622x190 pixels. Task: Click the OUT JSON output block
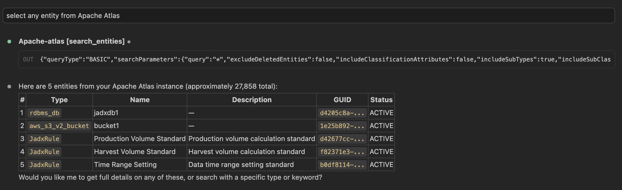pos(317,59)
